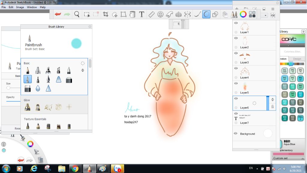Image resolution: width=307 pixels, height=173 pixels.
Task: Activate the Text tool
Action: [142, 14]
